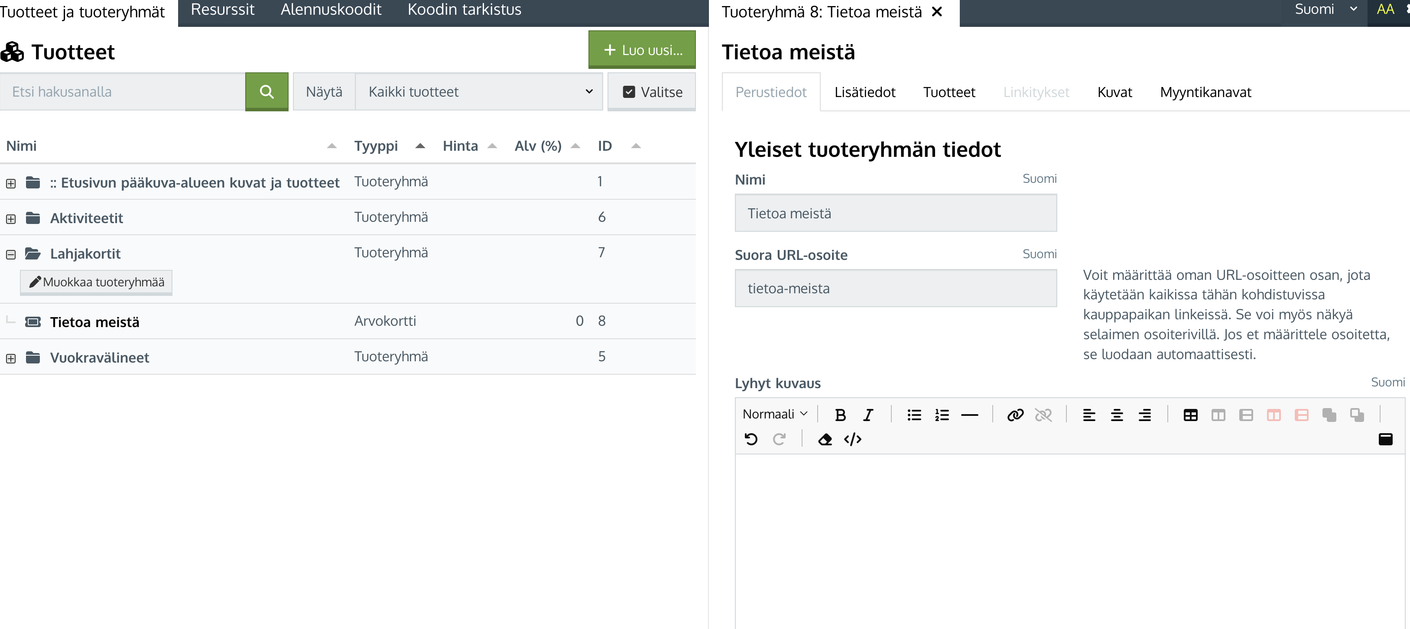Open the Kaikki tuotteet filter dropdown

(x=479, y=91)
